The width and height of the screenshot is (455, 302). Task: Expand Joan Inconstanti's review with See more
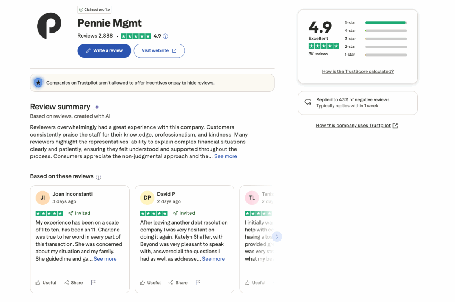coord(105,259)
